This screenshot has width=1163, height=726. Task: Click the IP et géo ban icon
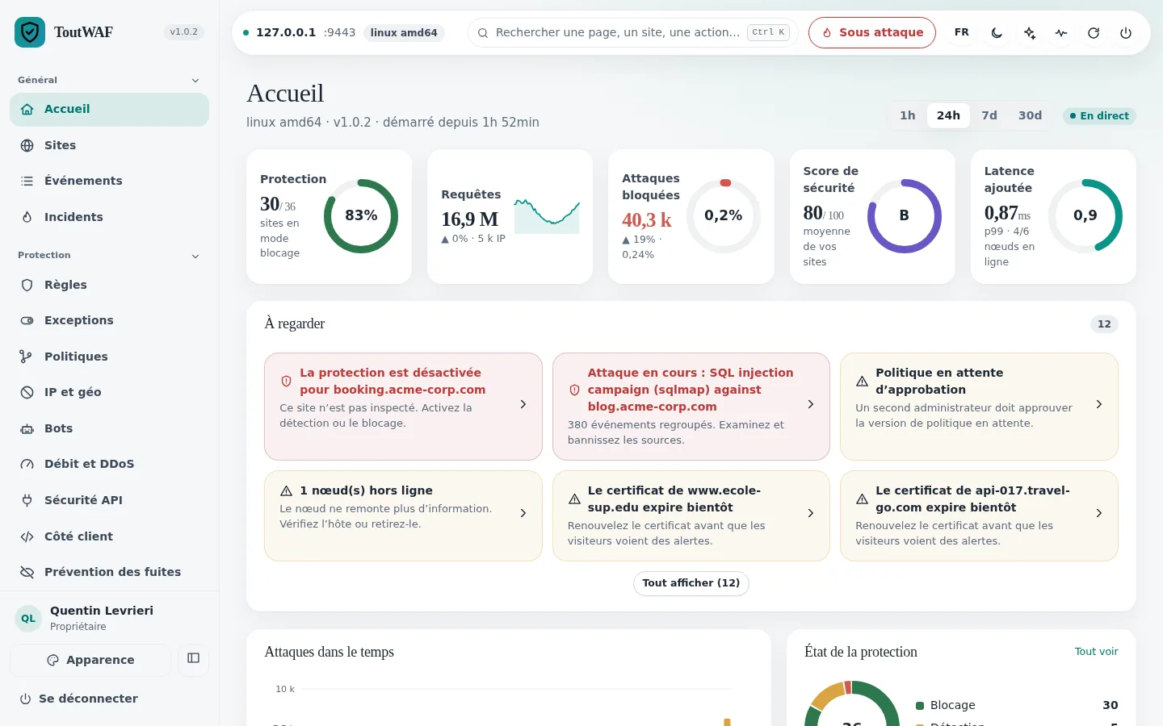coord(27,392)
